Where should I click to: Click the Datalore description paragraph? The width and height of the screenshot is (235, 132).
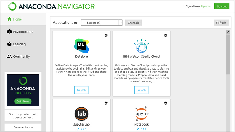click(x=81, y=70)
